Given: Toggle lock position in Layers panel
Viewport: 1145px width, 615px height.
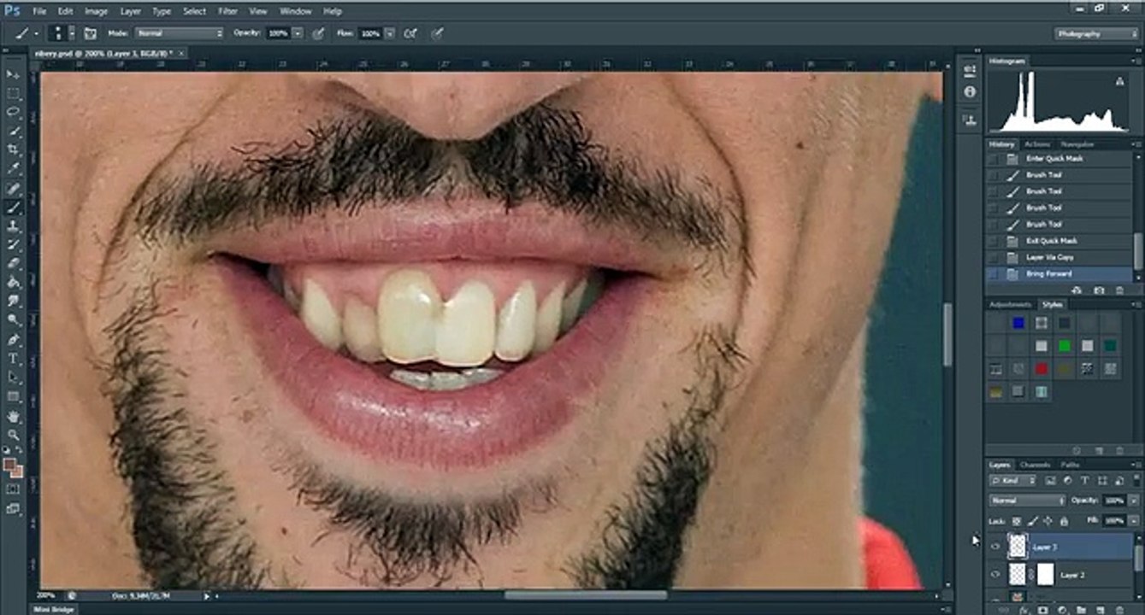Looking at the screenshot, I should point(1048,520).
